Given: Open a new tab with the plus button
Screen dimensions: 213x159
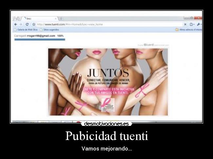Looking at the screenshot, I should click(61, 19).
